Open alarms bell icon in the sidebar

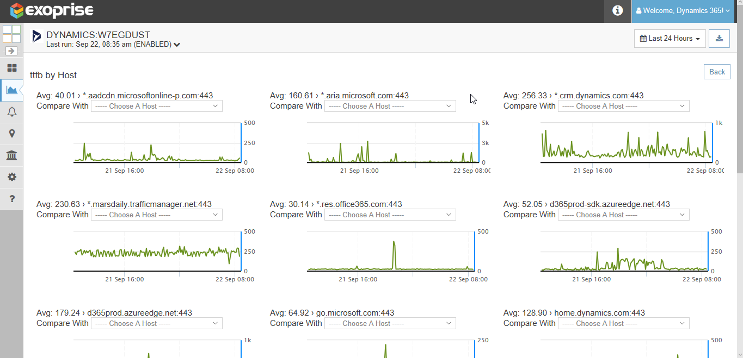pyautogui.click(x=11, y=112)
